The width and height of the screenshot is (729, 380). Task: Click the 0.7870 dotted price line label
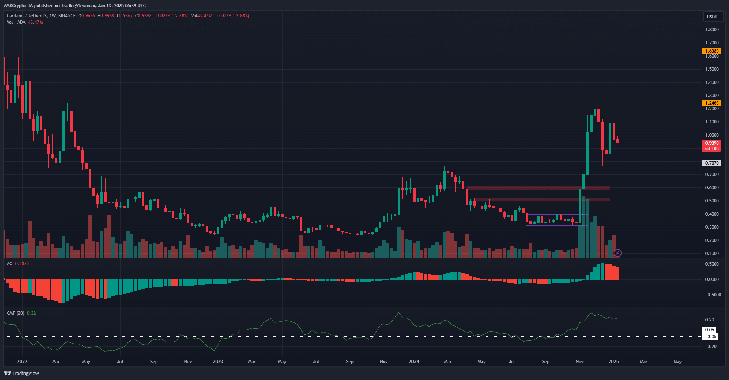pyautogui.click(x=712, y=163)
